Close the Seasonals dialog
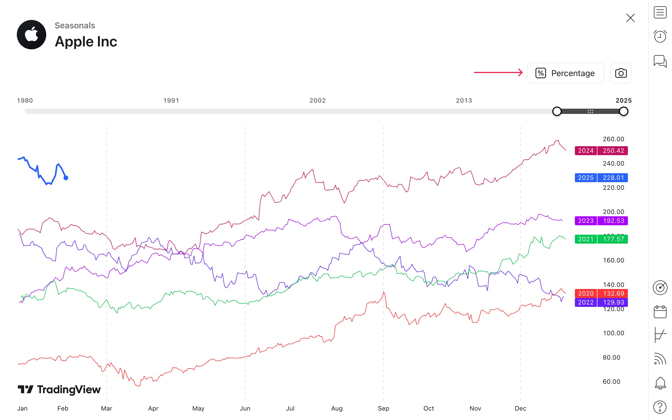 tap(630, 18)
